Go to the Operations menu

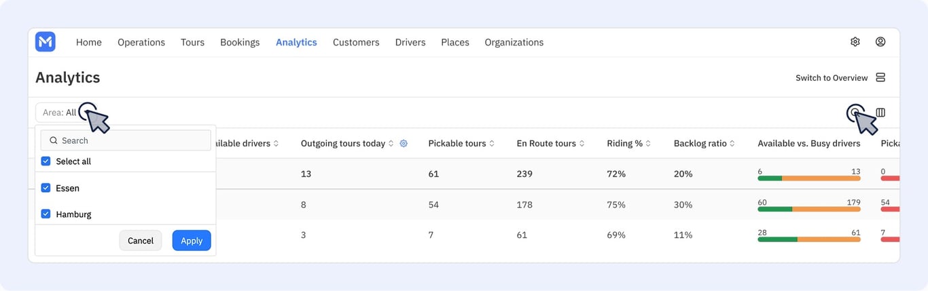pos(141,42)
